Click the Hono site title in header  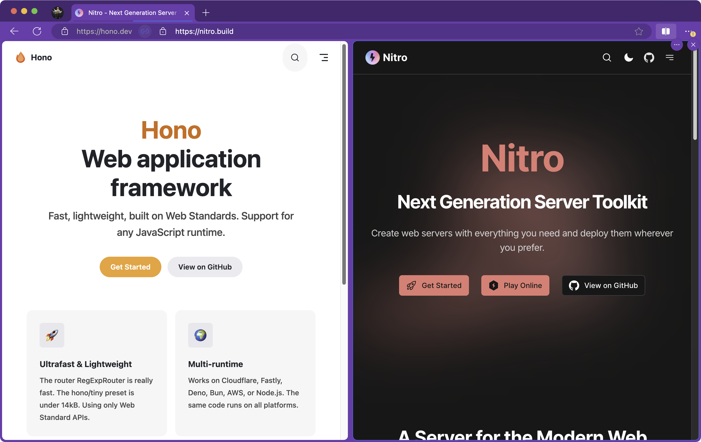(41, 57)
